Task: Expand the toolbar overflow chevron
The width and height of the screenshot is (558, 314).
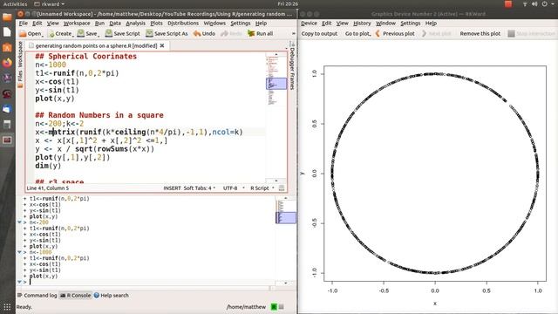Action: 294,33
